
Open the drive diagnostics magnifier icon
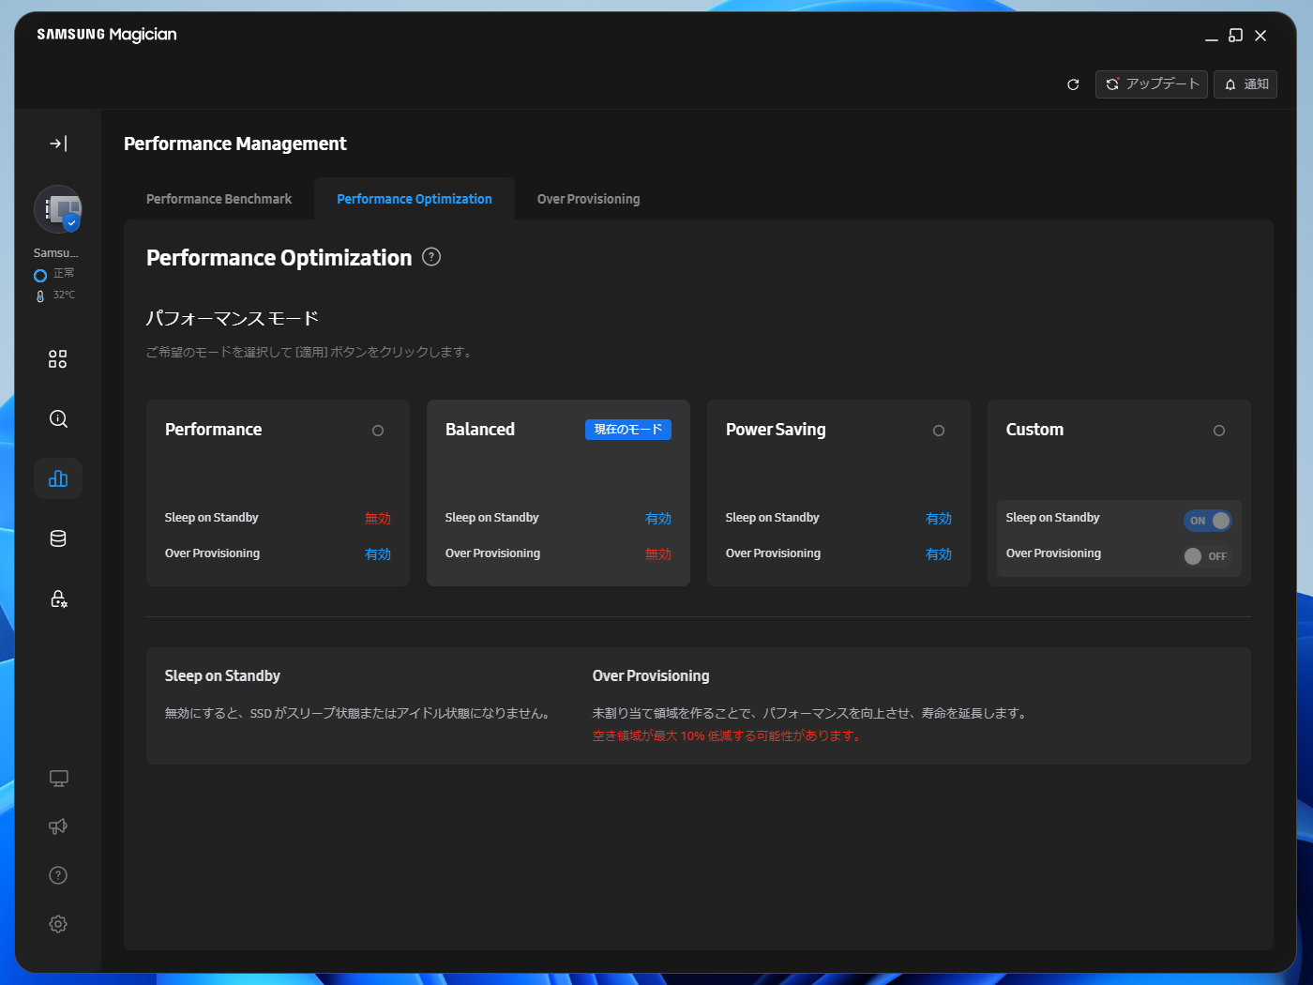coord(58,419)
